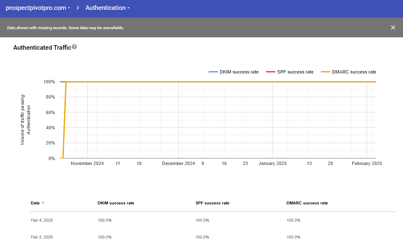Toggle DMARC success rate in chart legend

(x=349, y=72)
